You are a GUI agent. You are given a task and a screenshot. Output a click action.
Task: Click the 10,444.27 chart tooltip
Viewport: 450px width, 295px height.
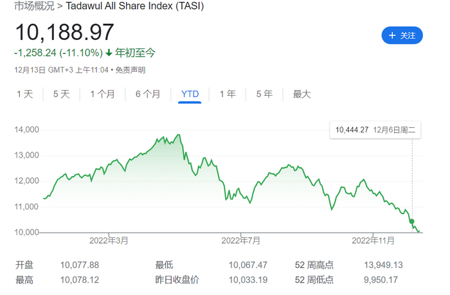point(375,130)
